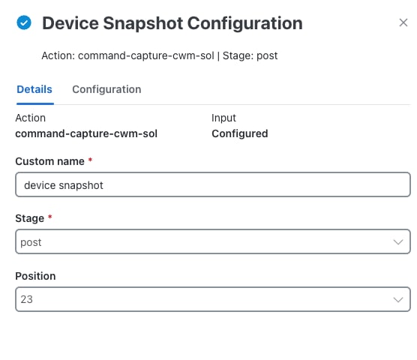Click the Action and Stage subtitle line
Viewport: 417px width, 360px height.
[160, 55]
